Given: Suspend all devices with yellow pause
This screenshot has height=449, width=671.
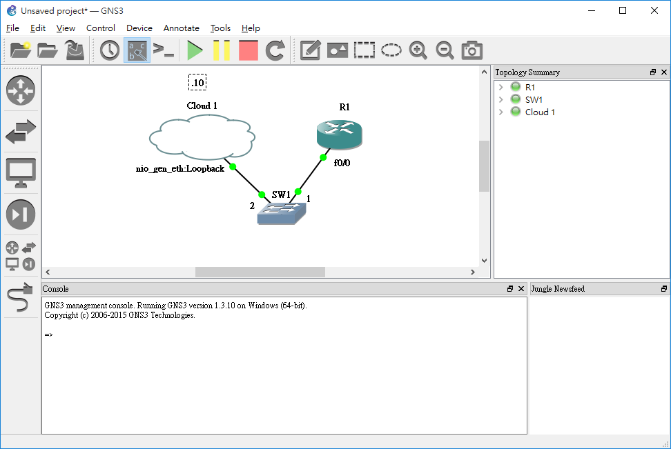Looking at the screenshot, I should [x=222, y=50].
